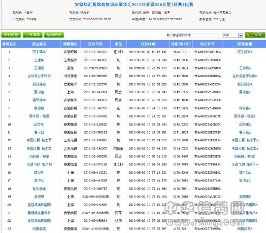Click the search keyword input field
This screenshot has width=266, height=233.
[193, 35]
